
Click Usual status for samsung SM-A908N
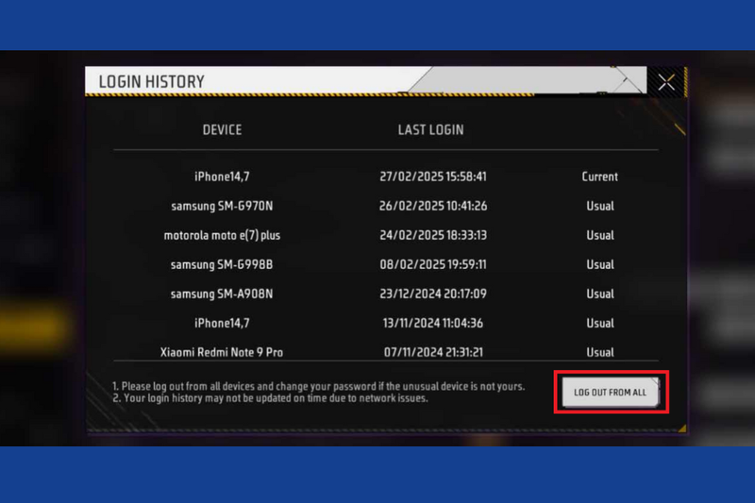600,294
